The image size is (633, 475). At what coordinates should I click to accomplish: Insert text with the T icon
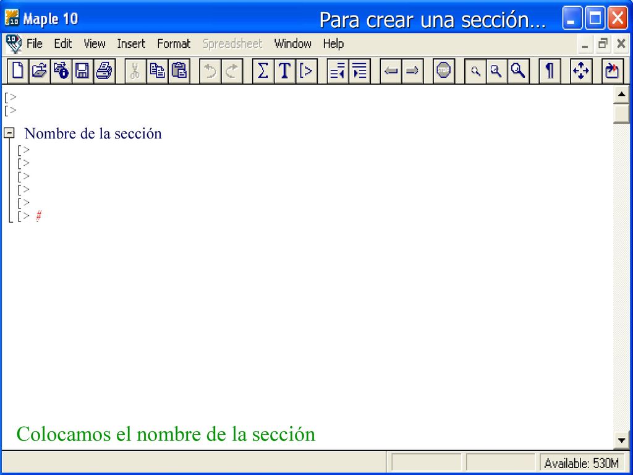[x=284, y=71]
